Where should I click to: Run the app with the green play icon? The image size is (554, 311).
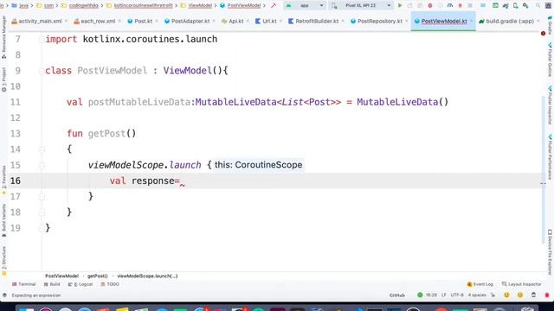[400, 6]
